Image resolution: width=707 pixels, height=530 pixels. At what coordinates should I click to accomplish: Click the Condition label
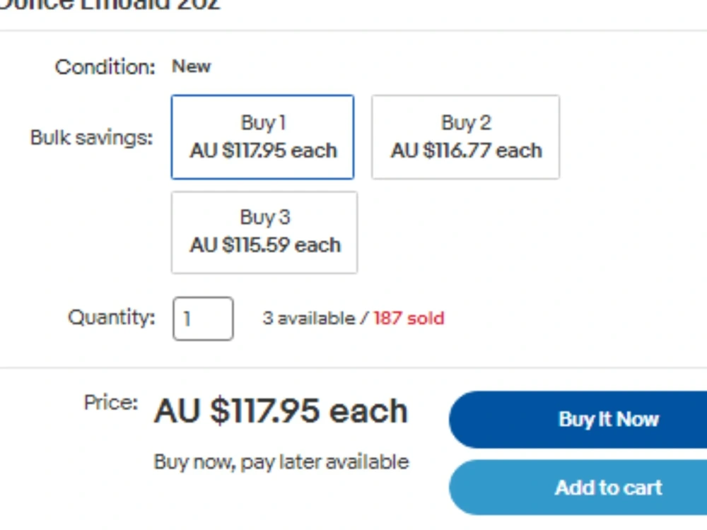pos(105,67)
